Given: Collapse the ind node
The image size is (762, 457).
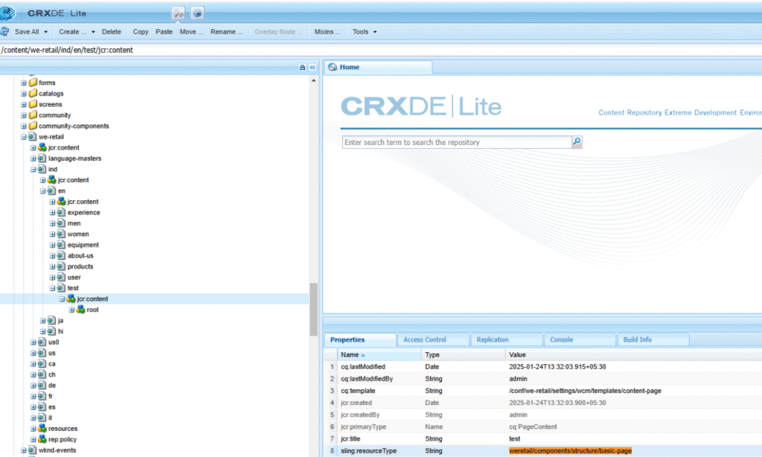Looking at the screenshot, I should pyautogui.click(x=33, y=170).
